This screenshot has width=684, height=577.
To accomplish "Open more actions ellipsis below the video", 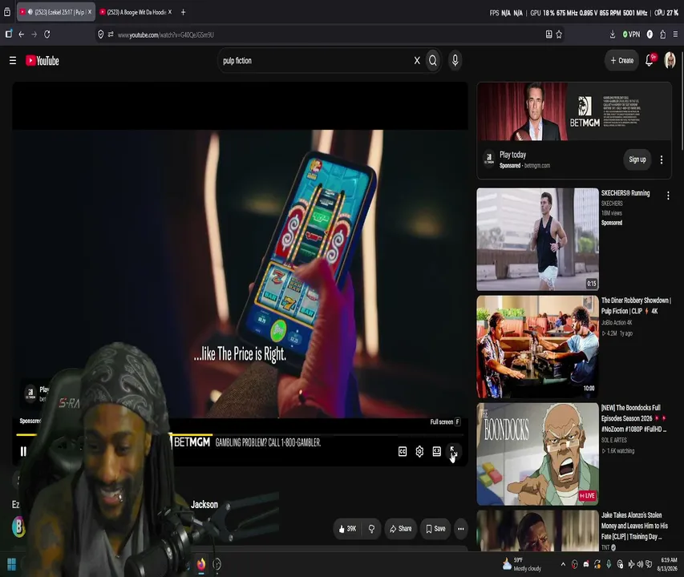I will tap(460, 529).
